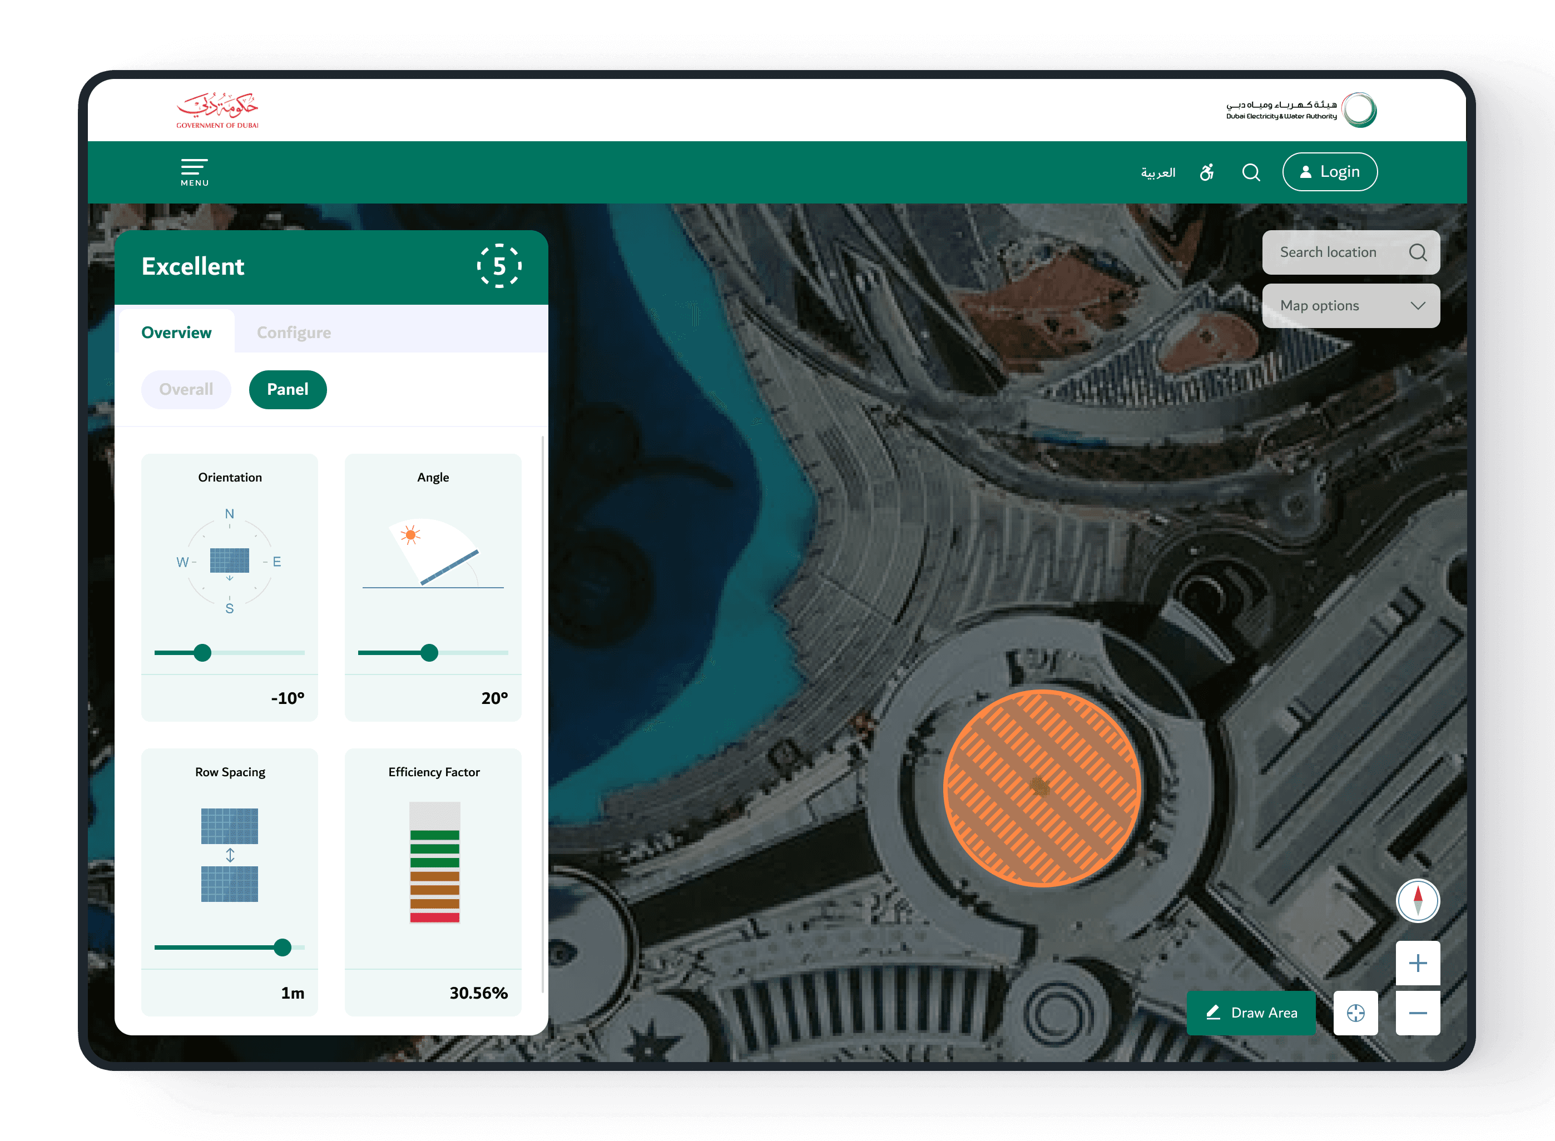The height and width of the screenshot is (1141, 1555).
Task: Switch to the Configure tab
Action: tap(294, 333)
